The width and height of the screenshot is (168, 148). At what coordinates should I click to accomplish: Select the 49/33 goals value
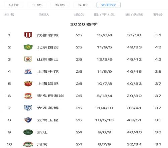click(134, 47)
